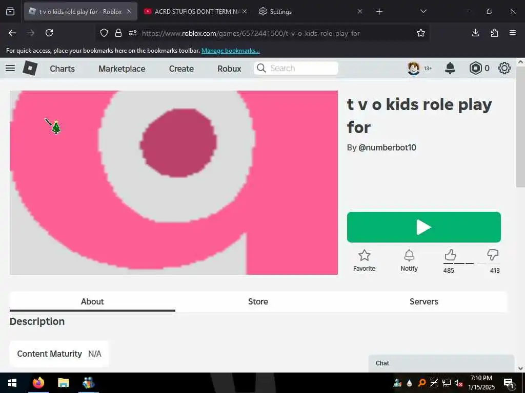The image size is (525, 393).
Task: Select the Store tab
Action: coord(258,301)
